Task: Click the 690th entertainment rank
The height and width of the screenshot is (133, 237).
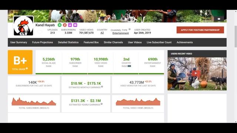Action: tap(153, 59)
